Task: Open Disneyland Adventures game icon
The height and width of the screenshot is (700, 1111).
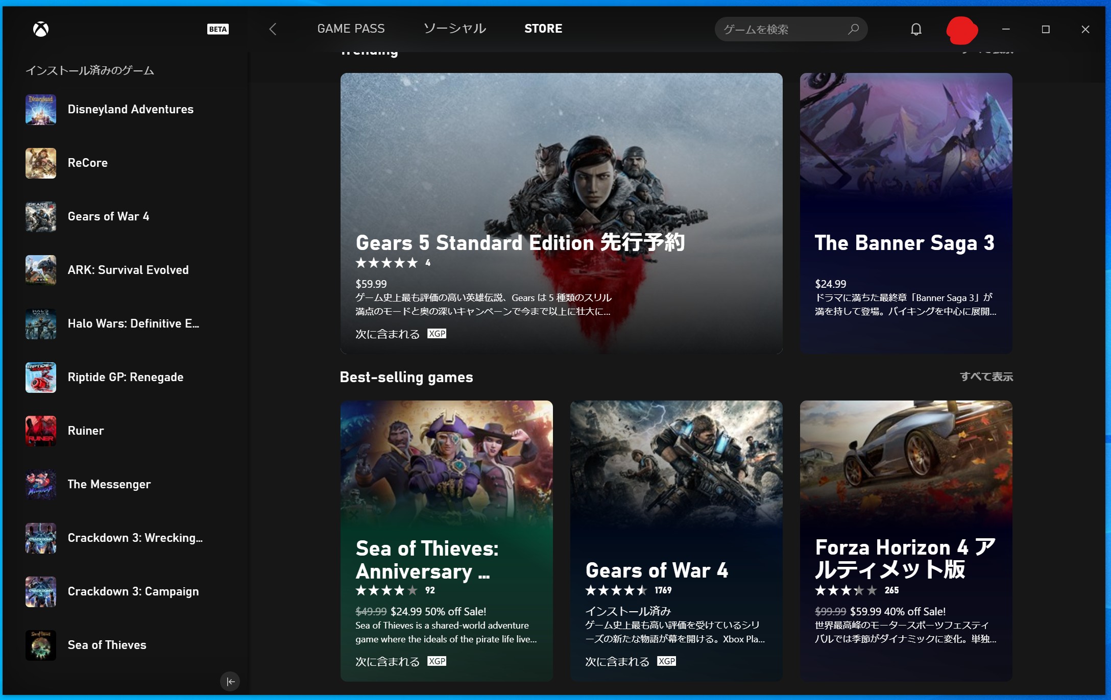Action: (x=41, y=109)
